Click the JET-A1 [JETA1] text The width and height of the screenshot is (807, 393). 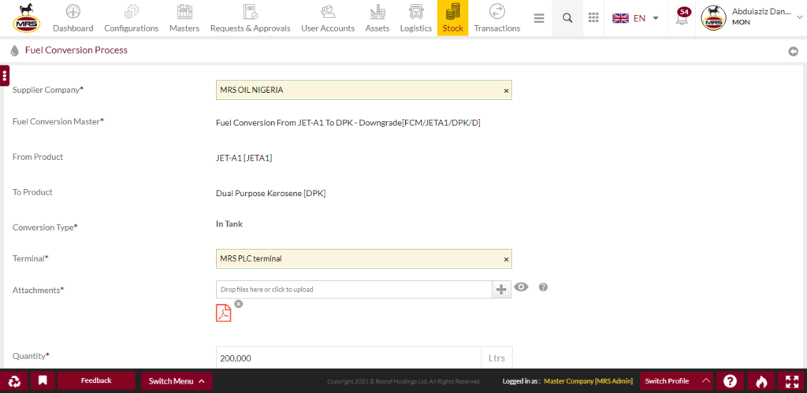coord(244,158)
